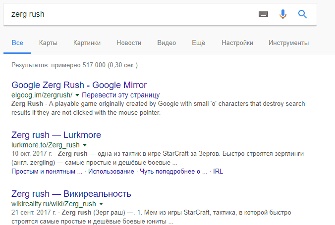Open the Видео tab
Viewport: 335px width, 225px height.
167,43
